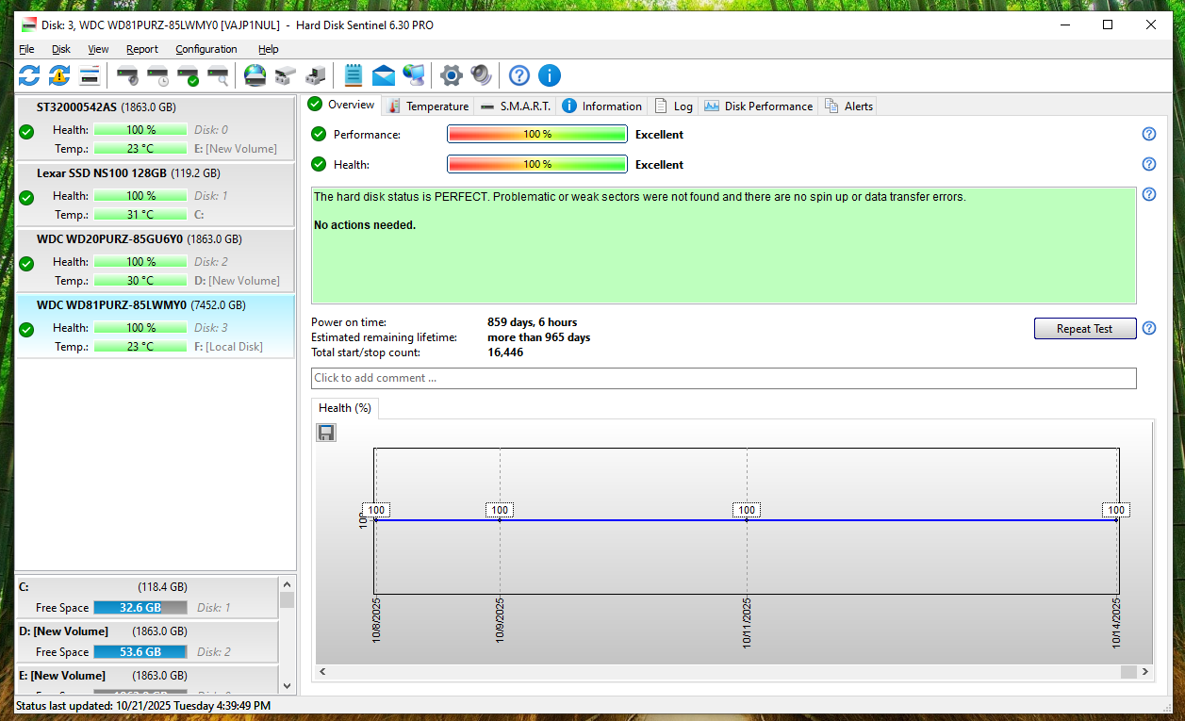Open the Configuration menu
The width and height of the screenshot is (1185, 721).
coord(206,49)
